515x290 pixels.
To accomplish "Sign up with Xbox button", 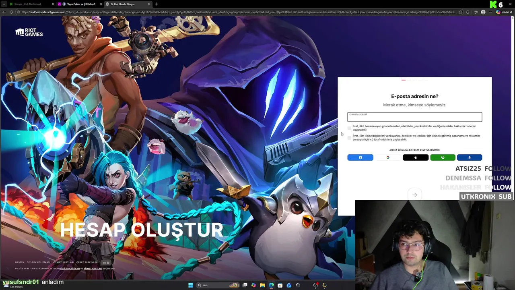I will (443, 157).
